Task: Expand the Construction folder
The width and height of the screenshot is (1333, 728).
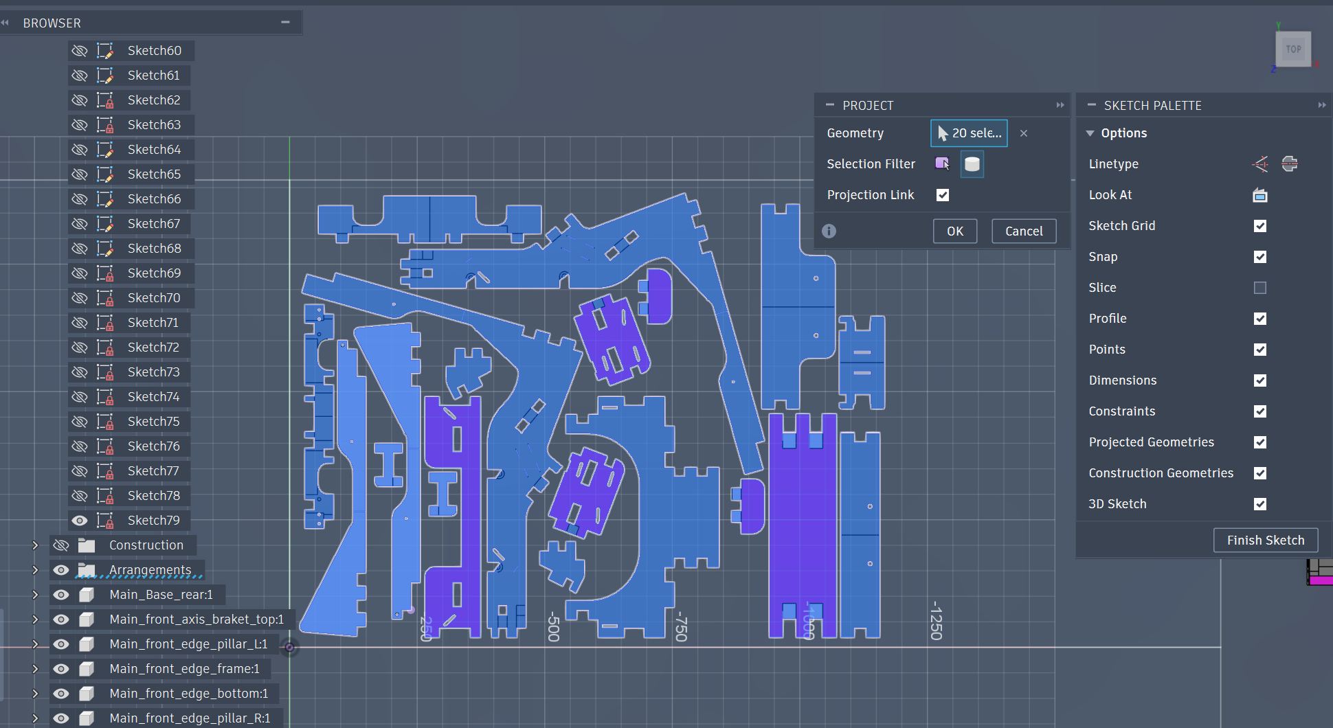Action: tap(35, 545)
